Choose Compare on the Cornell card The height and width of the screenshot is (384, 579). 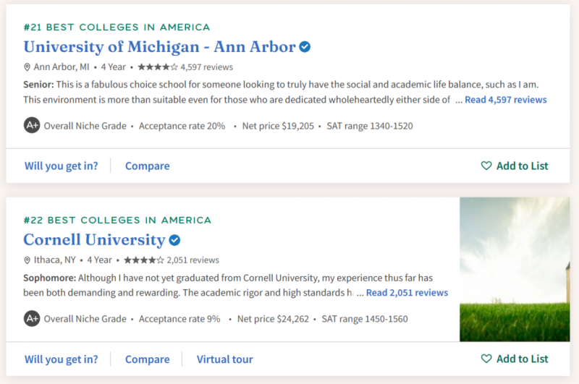pos(148,359)
